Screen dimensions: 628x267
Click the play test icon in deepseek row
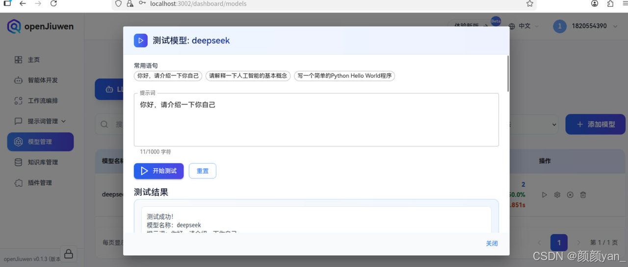(x=544, y=195)
